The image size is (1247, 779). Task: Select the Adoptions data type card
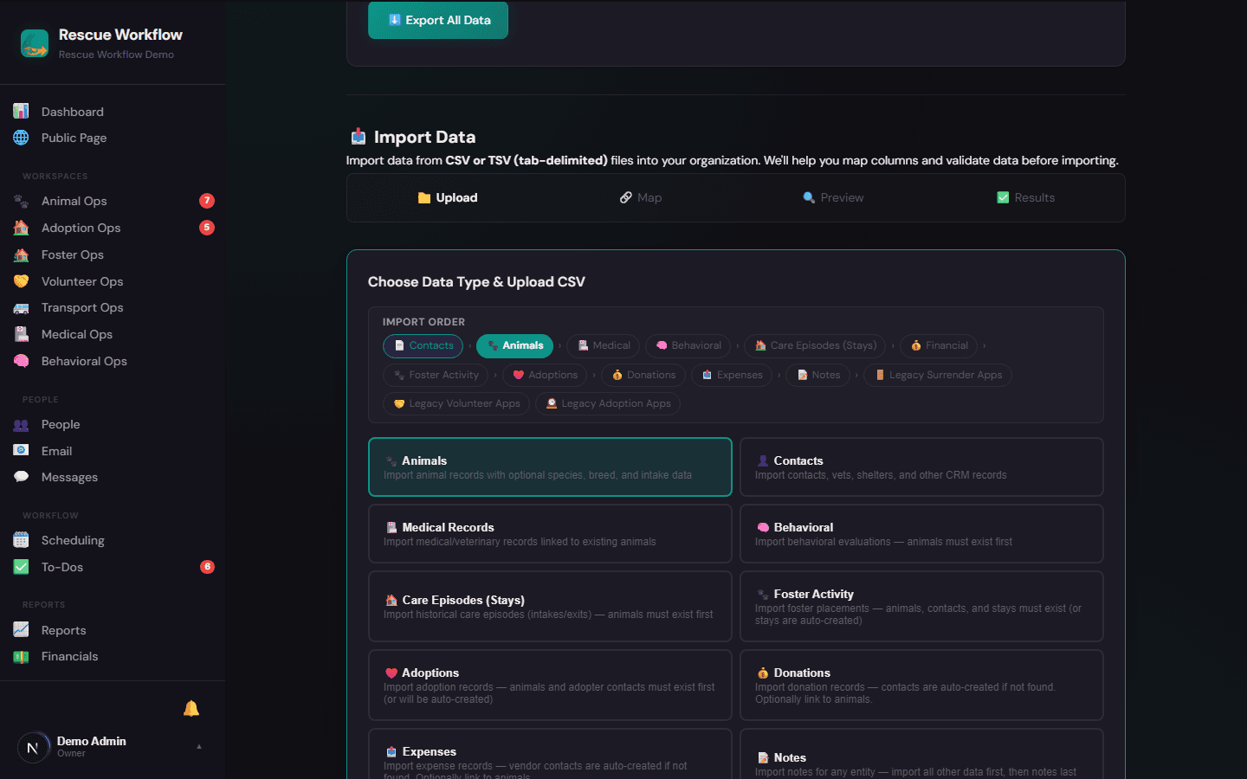point(550,685)
